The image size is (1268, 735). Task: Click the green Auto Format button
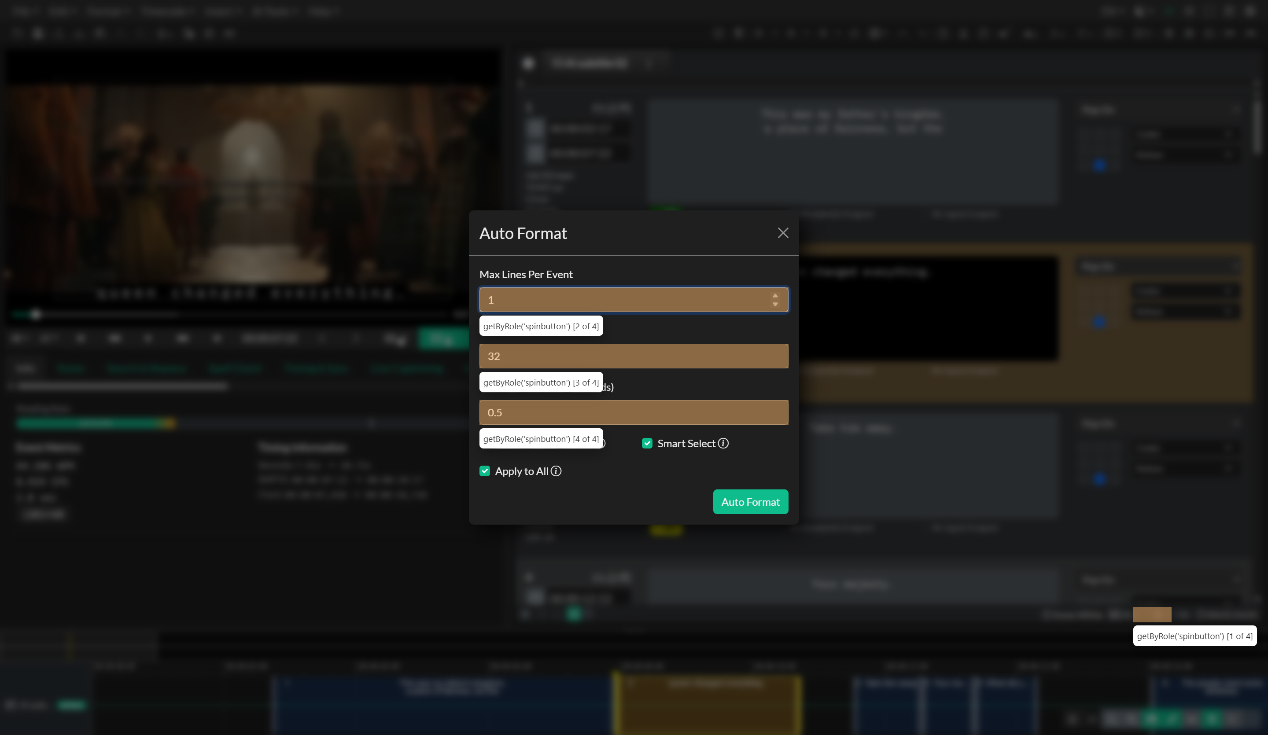(x=750, y=502)
